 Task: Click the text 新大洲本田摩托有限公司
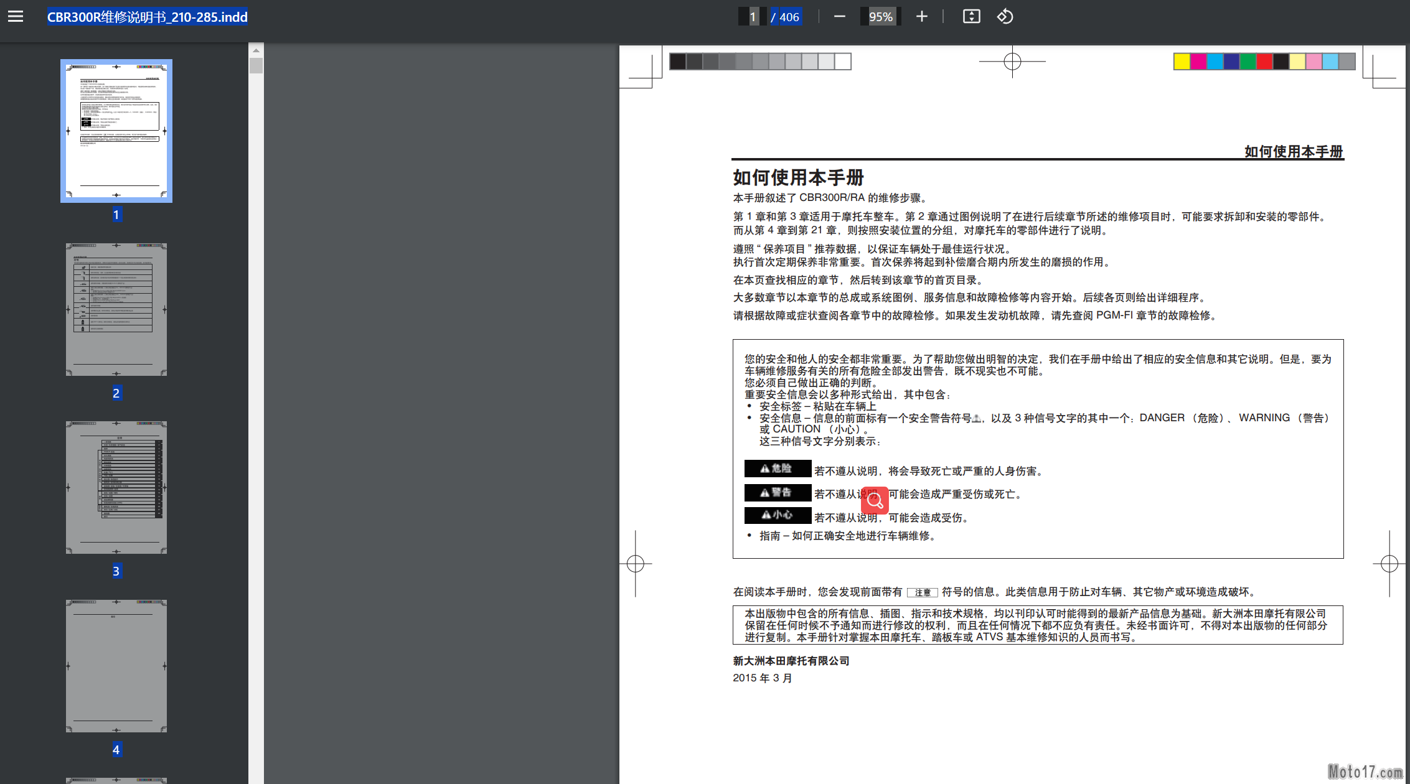(x=791, y=661)
